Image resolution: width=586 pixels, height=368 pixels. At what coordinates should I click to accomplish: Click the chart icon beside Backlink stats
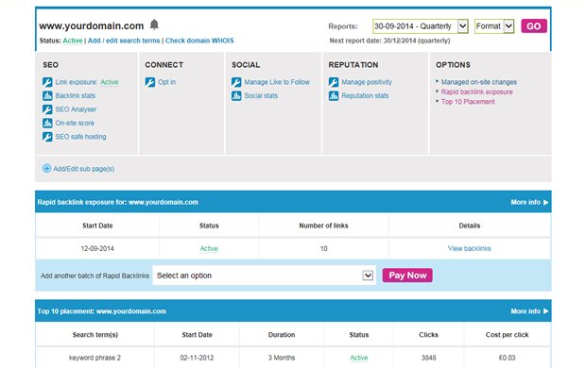point(47,96)
